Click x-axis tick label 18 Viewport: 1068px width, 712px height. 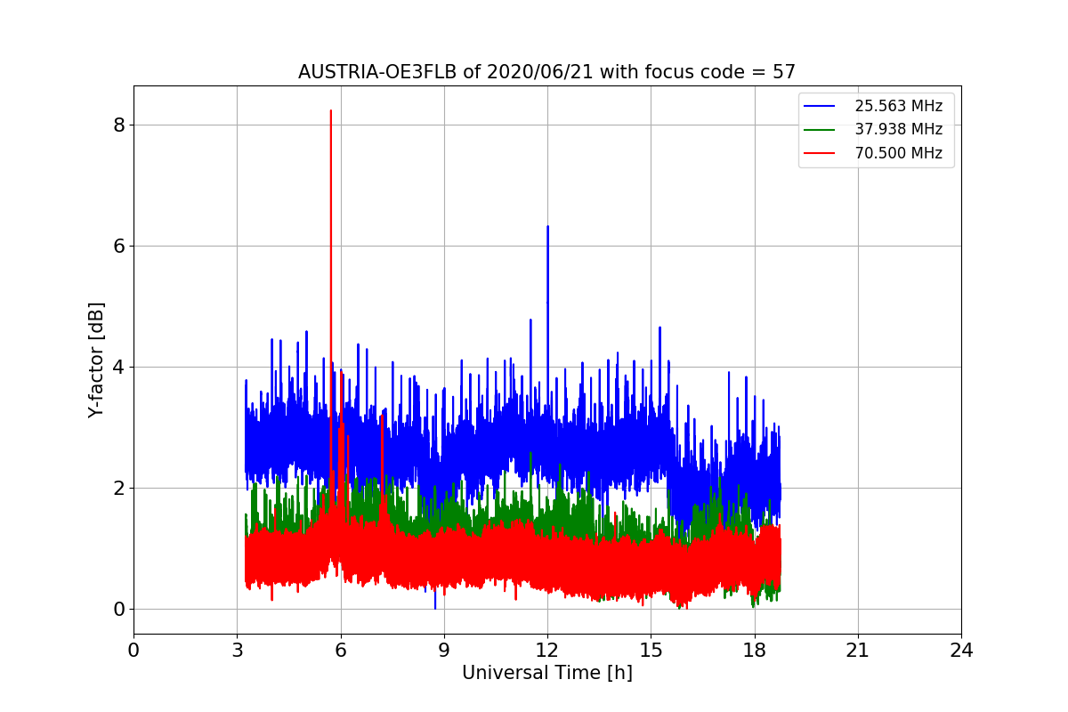pos(754,650)
